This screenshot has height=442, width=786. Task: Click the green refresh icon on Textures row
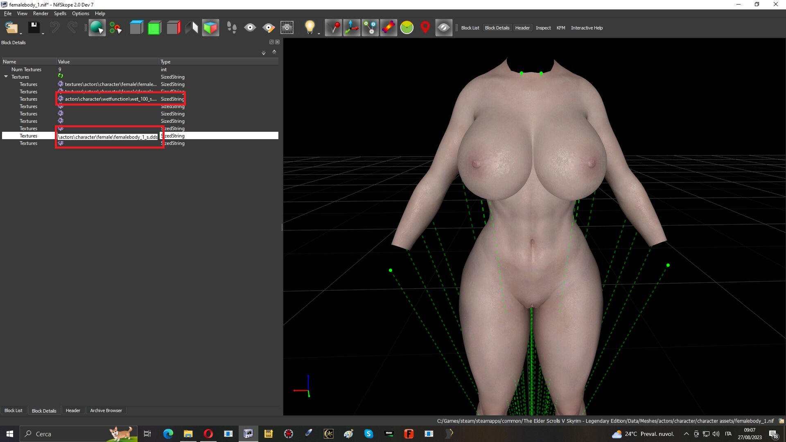coord(61,76)
